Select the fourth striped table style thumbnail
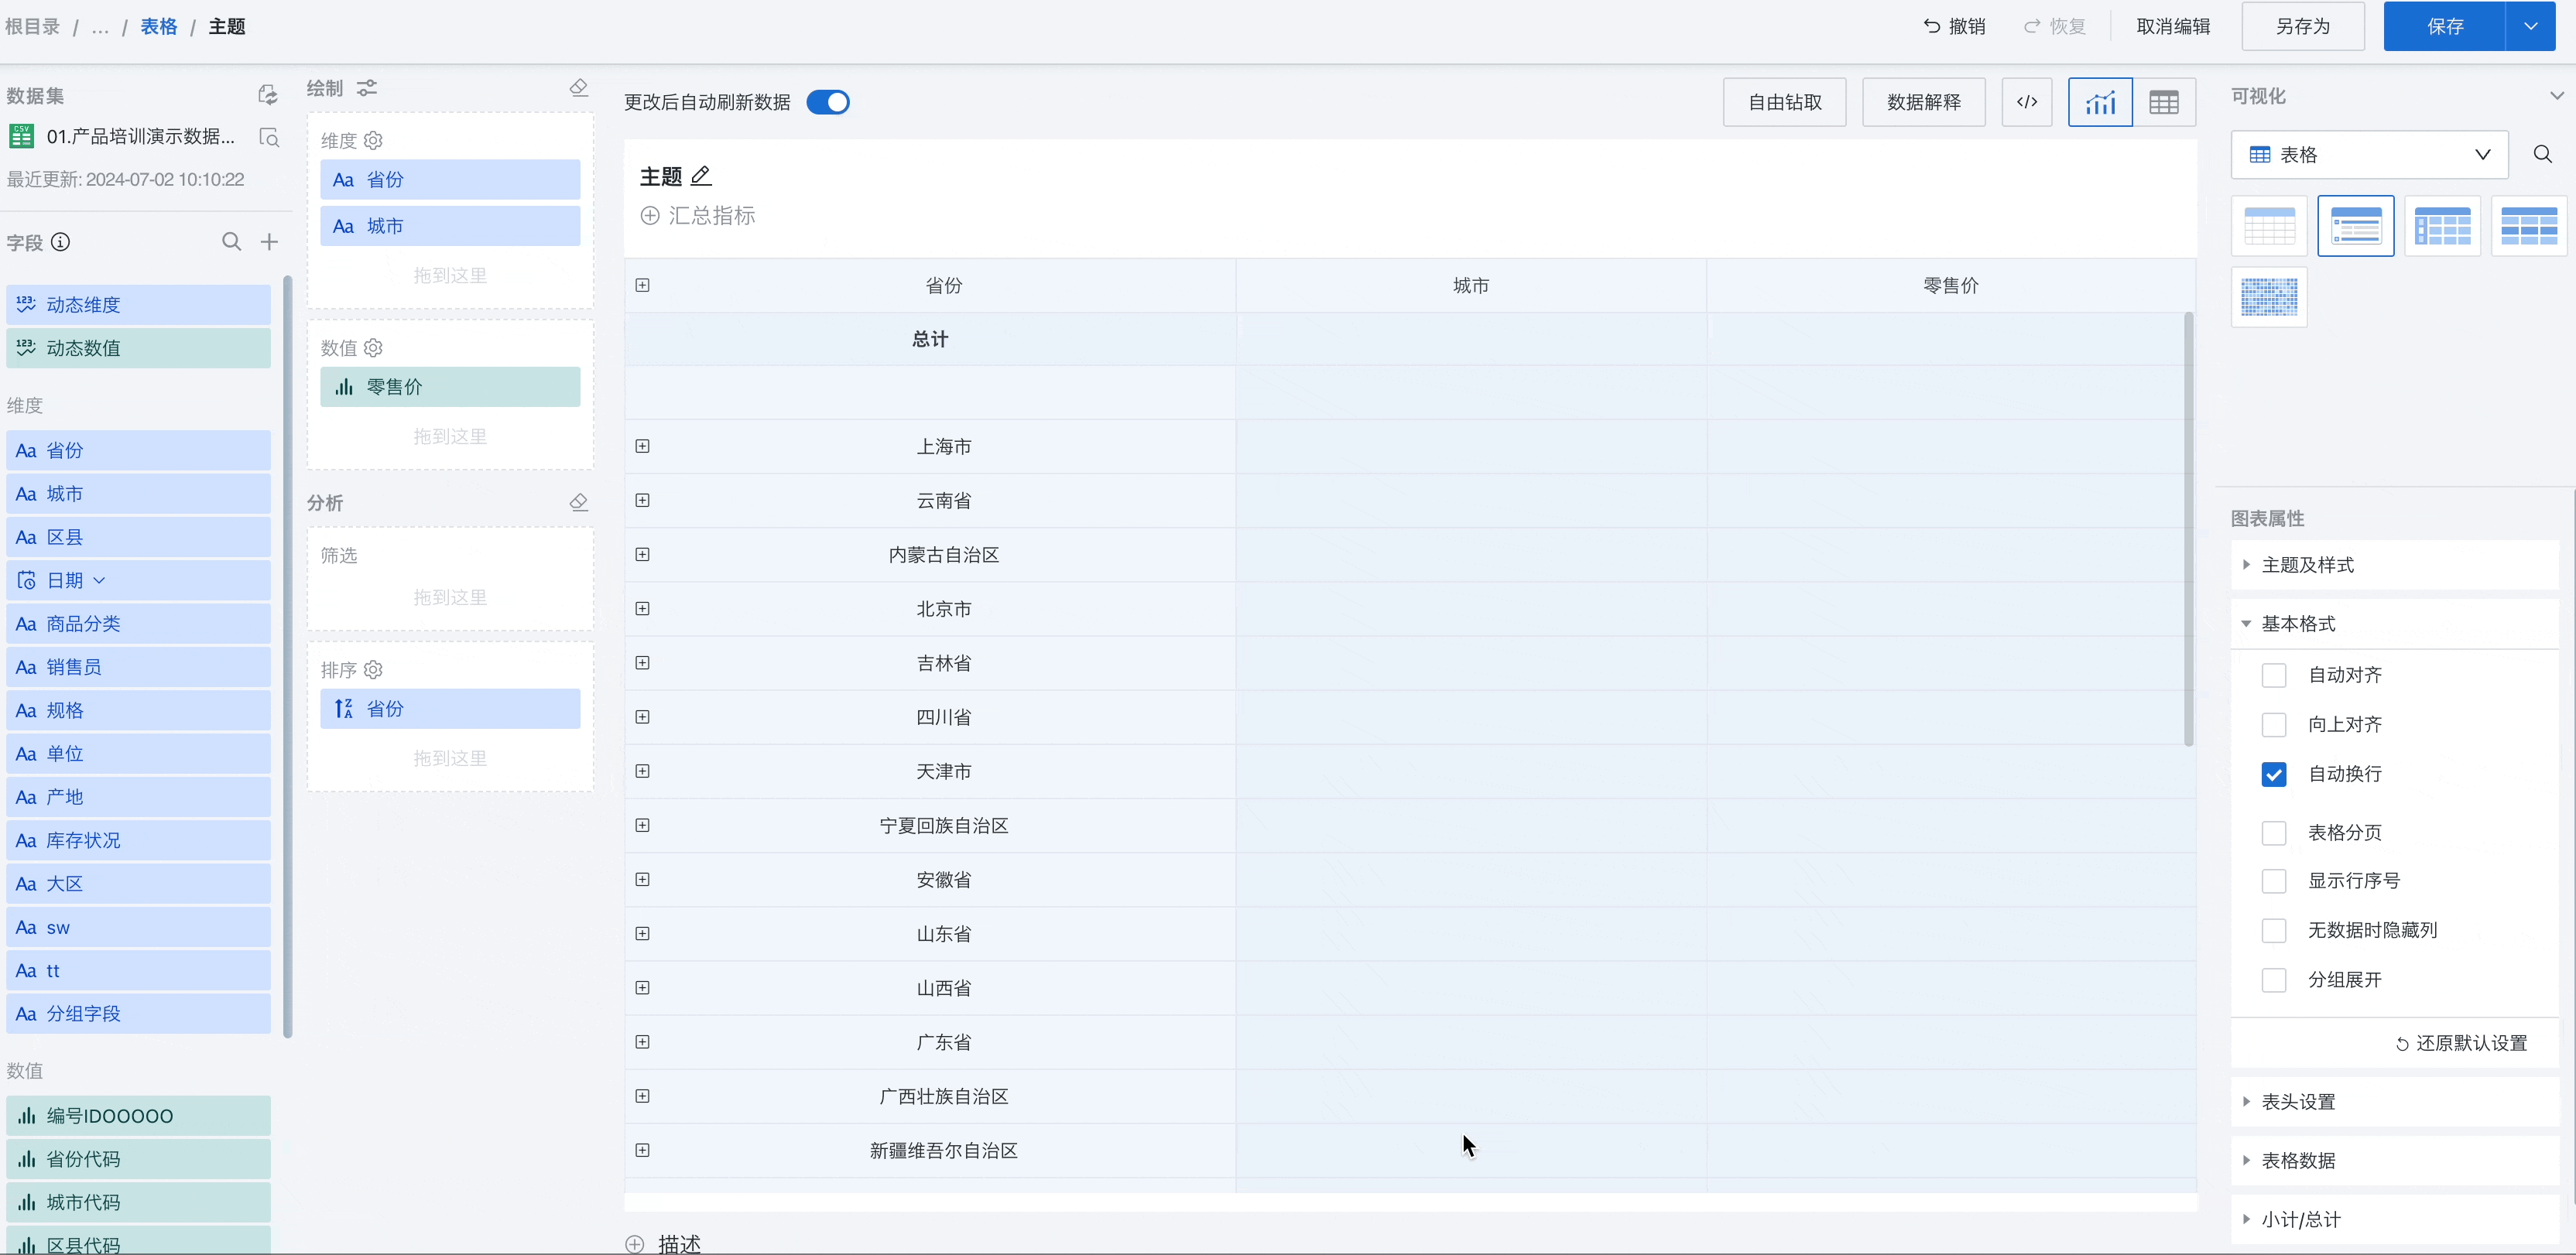This screenshot has width=2576, height=1255. [2530, 226]
